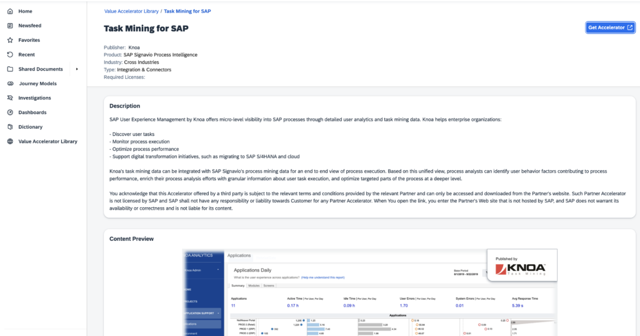Click the 'Required Licenses:' label

(124, 77)
